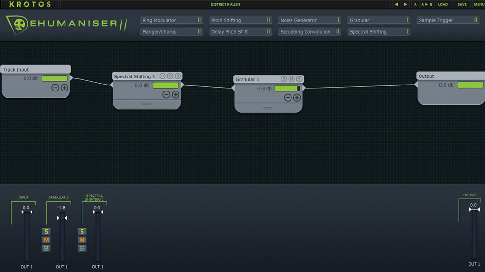Click the LOAD button
Image resolution: width=485 pixels, height=272 pixels.
[443, 4]
